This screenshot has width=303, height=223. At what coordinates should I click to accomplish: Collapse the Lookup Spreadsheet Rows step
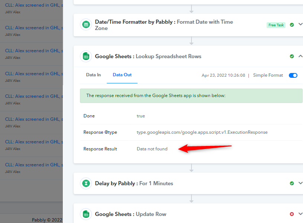pyautogui.click(x=300, y=56)
